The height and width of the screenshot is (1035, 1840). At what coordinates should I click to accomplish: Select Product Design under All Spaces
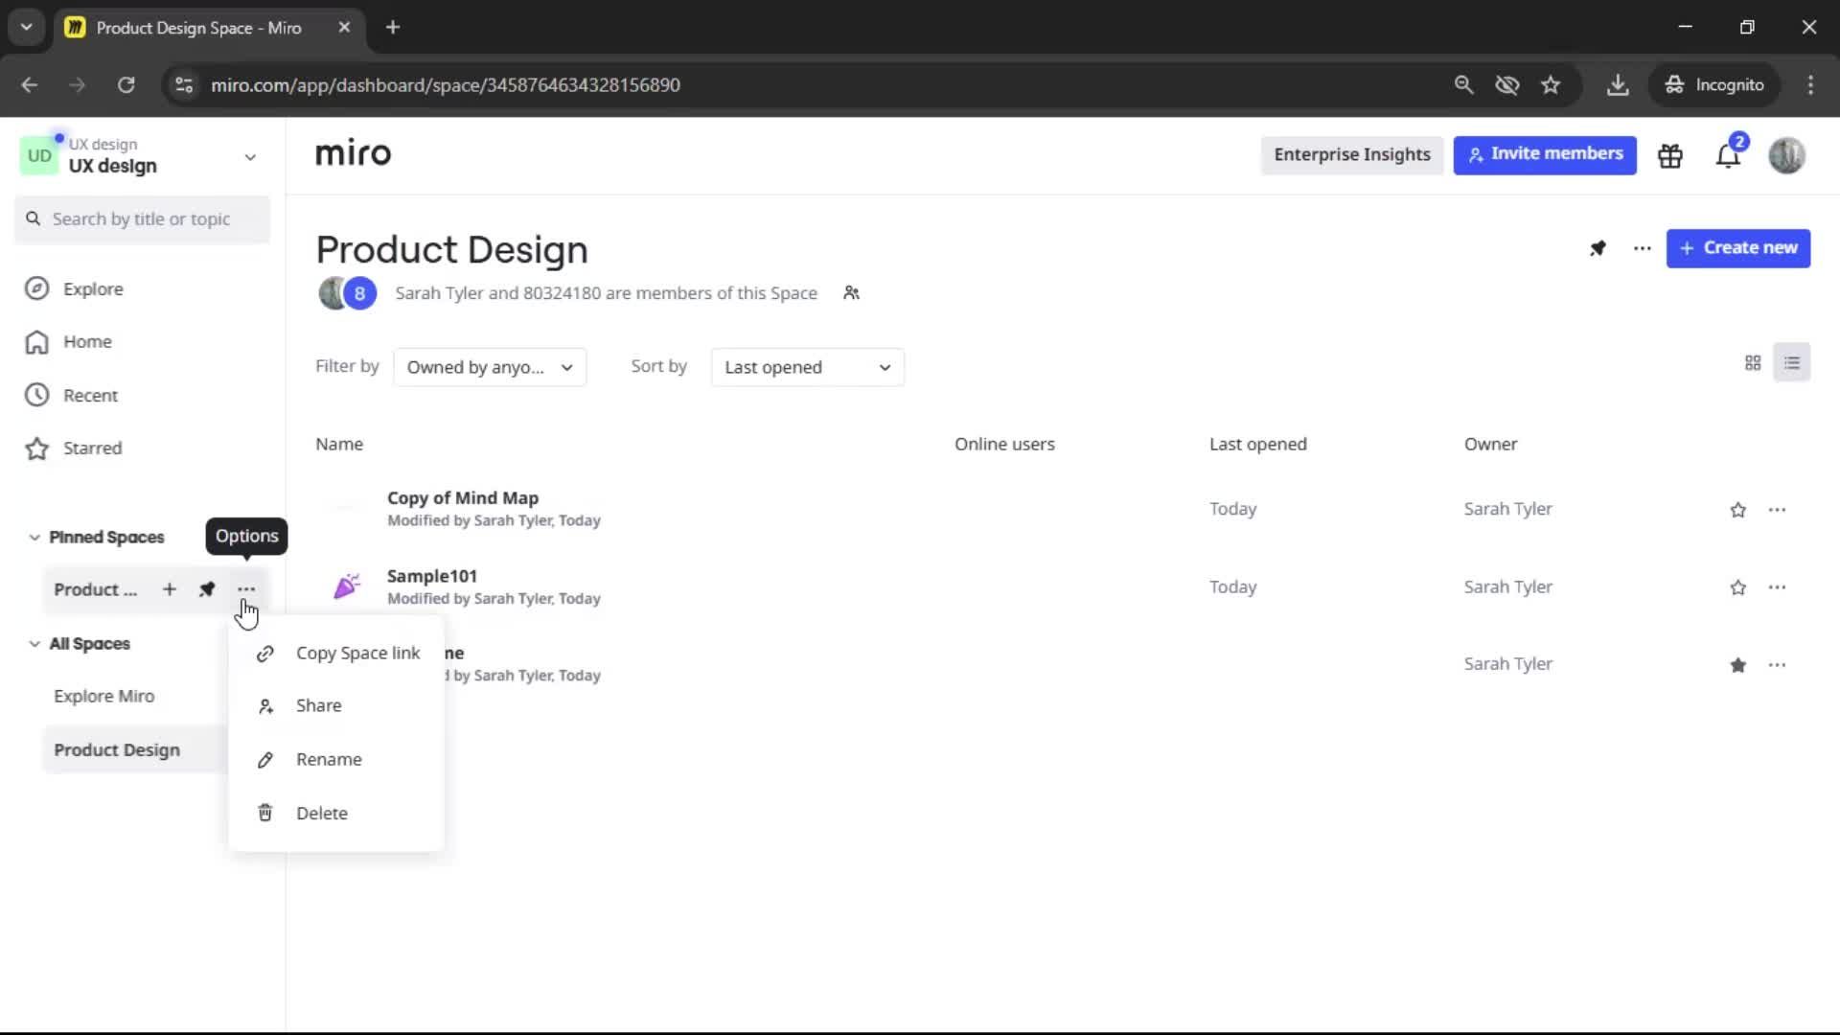117,750
